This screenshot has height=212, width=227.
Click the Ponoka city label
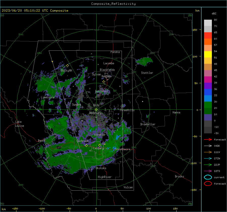115,52
